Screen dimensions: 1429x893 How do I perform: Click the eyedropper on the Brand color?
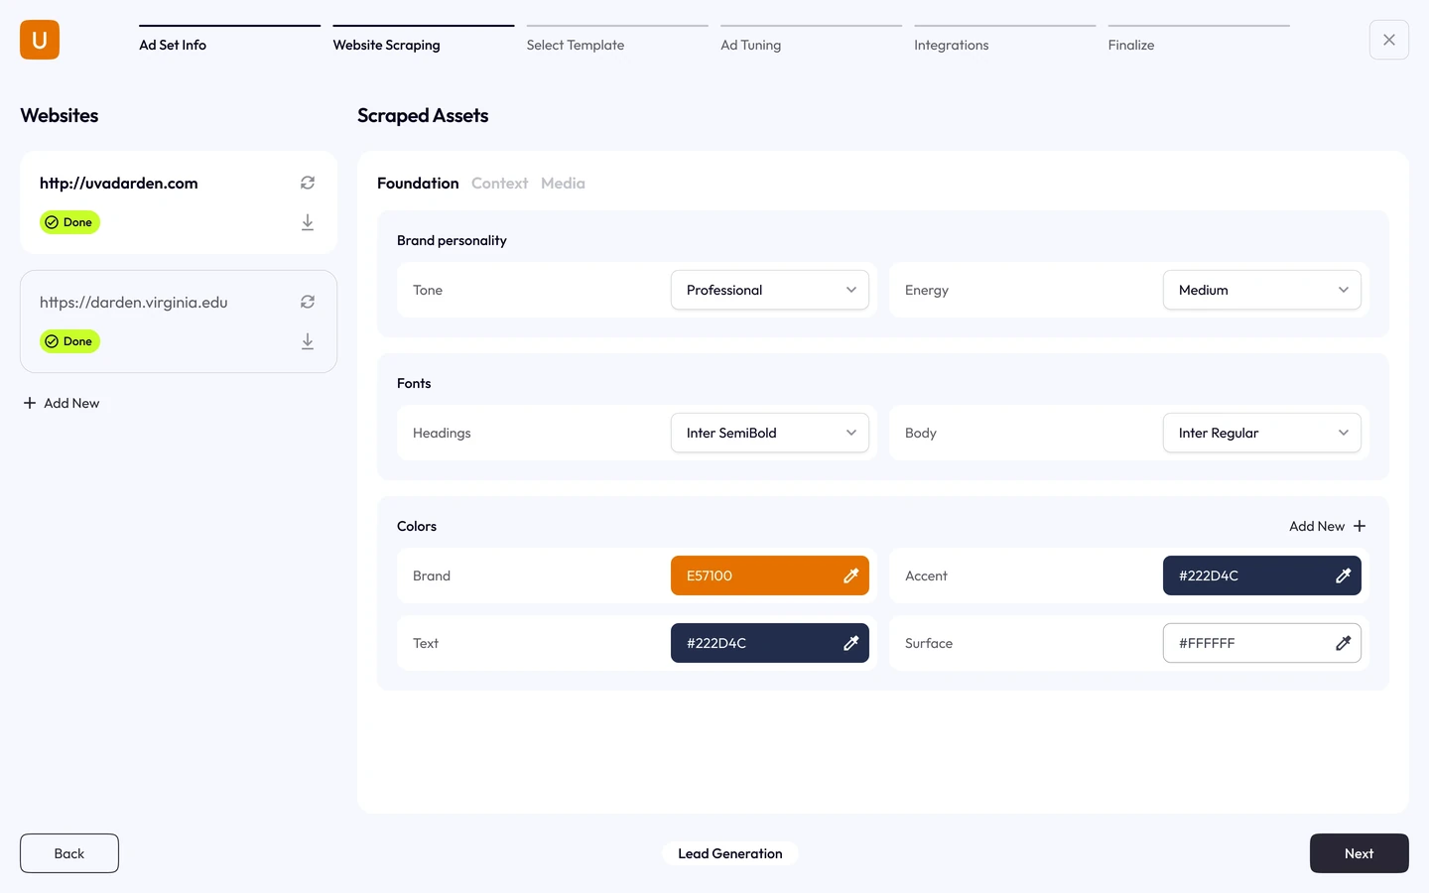pos(850,575)
